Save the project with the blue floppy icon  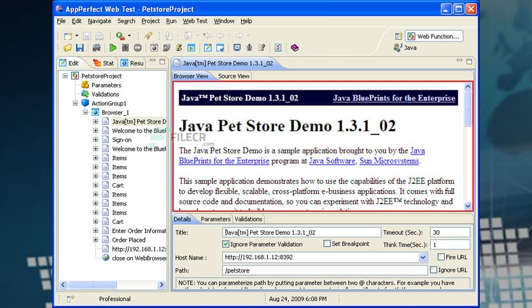coord(80,48)
